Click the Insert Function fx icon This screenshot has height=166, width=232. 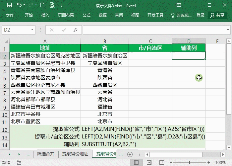pos(76,30)
